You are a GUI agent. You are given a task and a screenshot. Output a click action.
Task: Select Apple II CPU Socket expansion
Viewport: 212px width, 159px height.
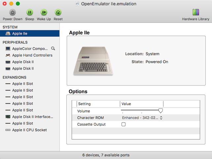tap(30, 130)
